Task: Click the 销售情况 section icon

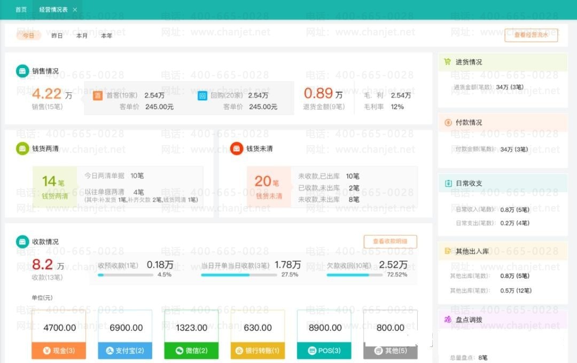Action: pos(22,71)
